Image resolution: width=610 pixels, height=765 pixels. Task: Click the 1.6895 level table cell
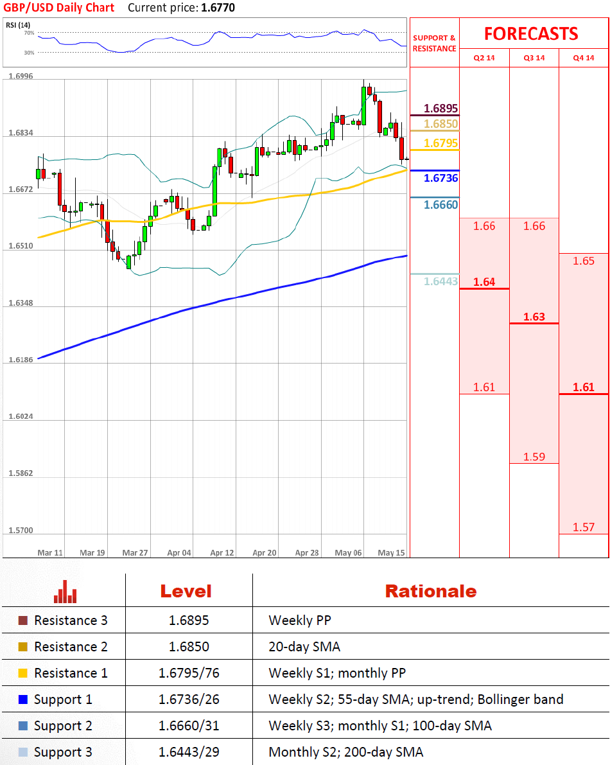189,620
